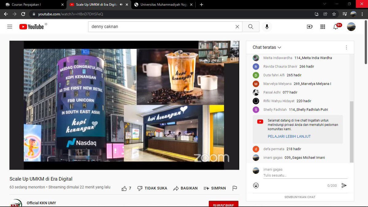The height and width of the screenshot is (207, 368).
Task: Open the emoji picker in chat
Action: 256,185
